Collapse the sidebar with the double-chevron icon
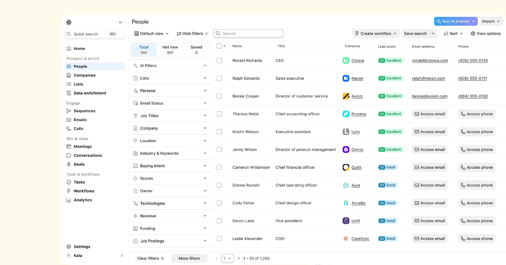 coord(121,22)
